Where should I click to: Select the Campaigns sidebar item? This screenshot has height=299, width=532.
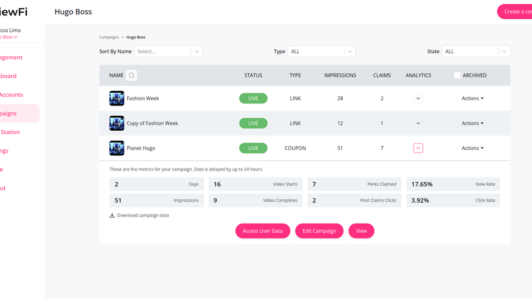(x=19, y=113)
